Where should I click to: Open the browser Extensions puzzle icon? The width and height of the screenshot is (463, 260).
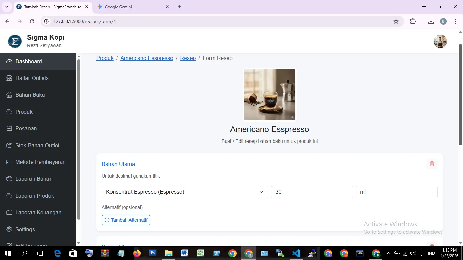click(413, 21)
